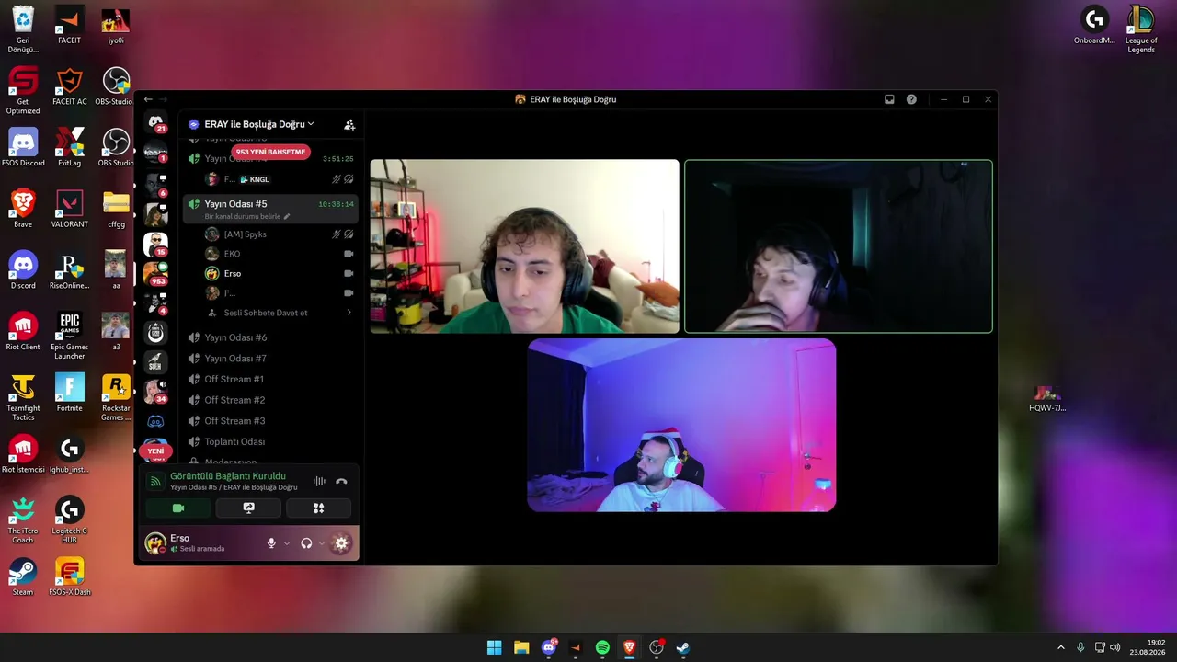
Task: Open Erso's avatar profile in user panel
Action: 155,543
